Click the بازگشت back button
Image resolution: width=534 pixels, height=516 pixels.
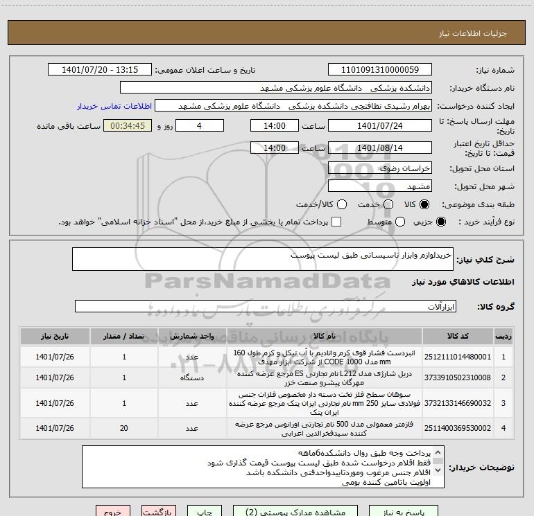[x=159, y=510]
